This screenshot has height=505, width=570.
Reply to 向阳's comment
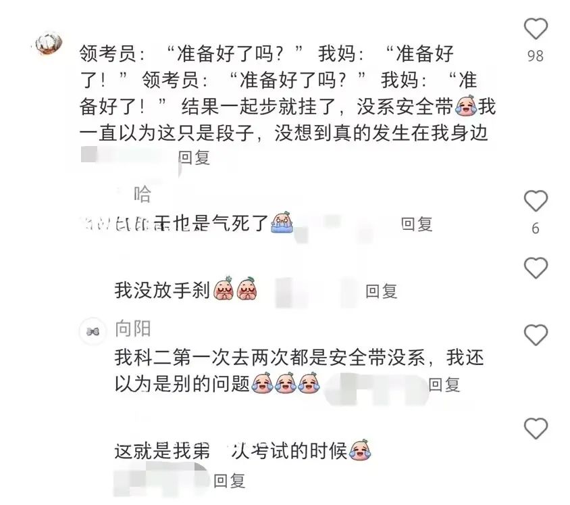(444, 385)
